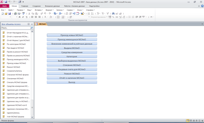Click the Print icon in toolbar
The height and width of the screenshot is (123, 204).
coord(15,13)
